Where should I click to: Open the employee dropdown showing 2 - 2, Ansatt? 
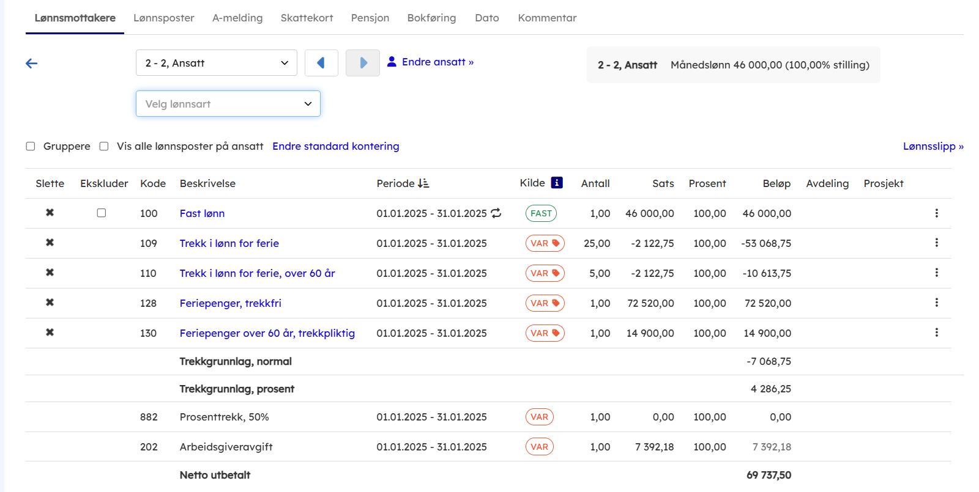pos(216,63)
